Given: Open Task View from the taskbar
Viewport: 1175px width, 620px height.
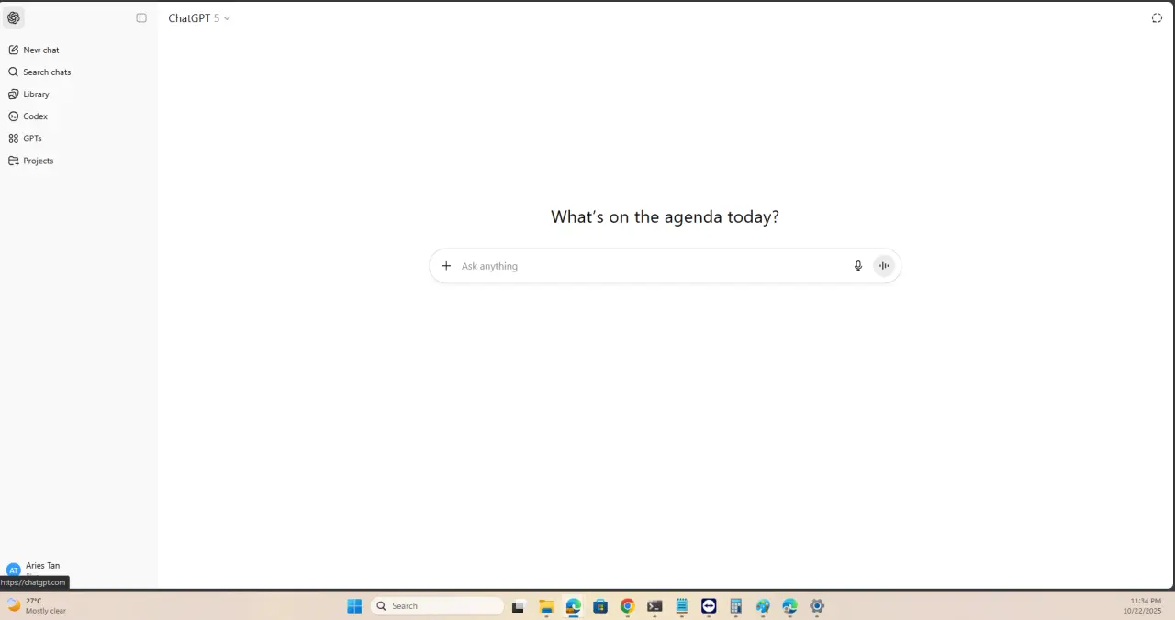Looking at the screenshot, I should 518,606.
